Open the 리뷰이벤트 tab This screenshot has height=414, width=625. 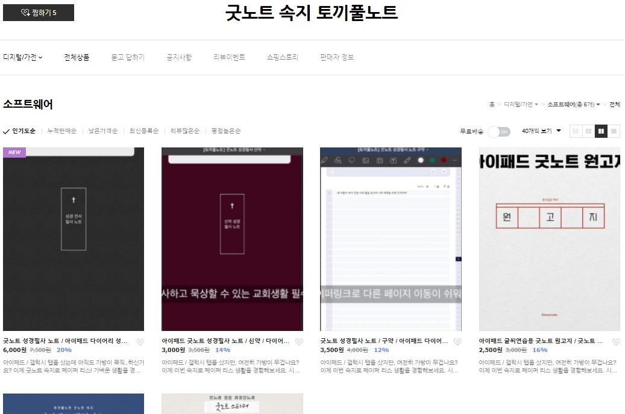point(229,57)
